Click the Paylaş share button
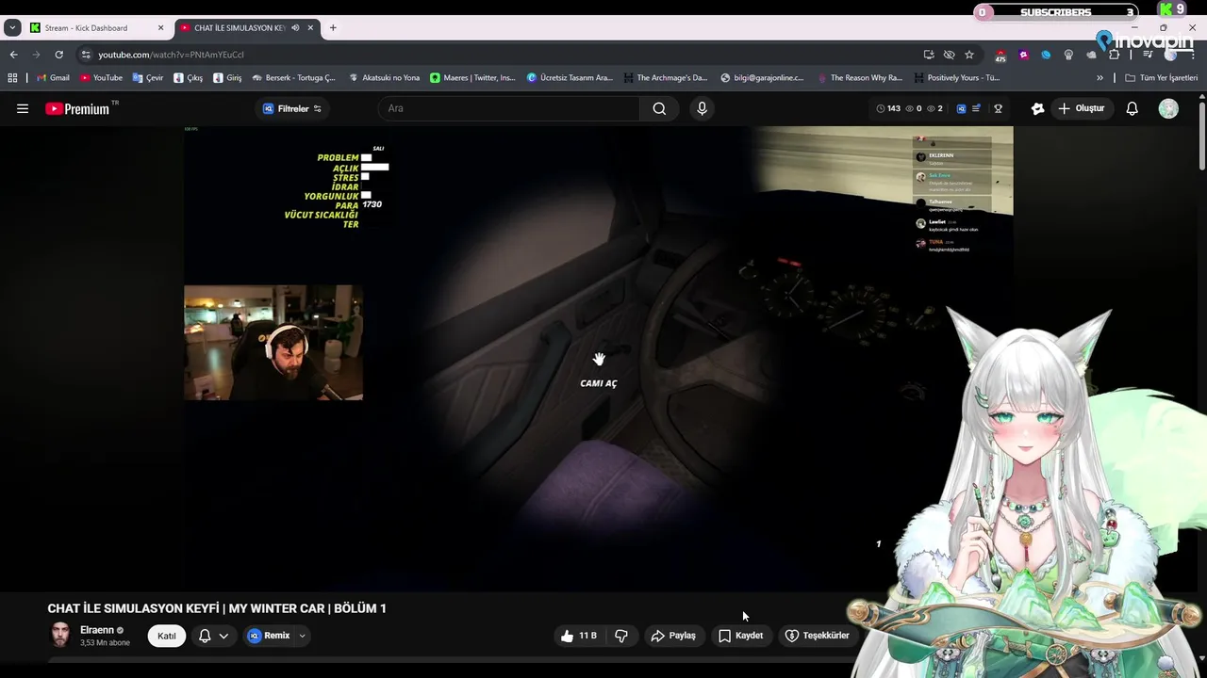Image resolution: width=1207 pixels, height=678 pixels. pos(673,636)
